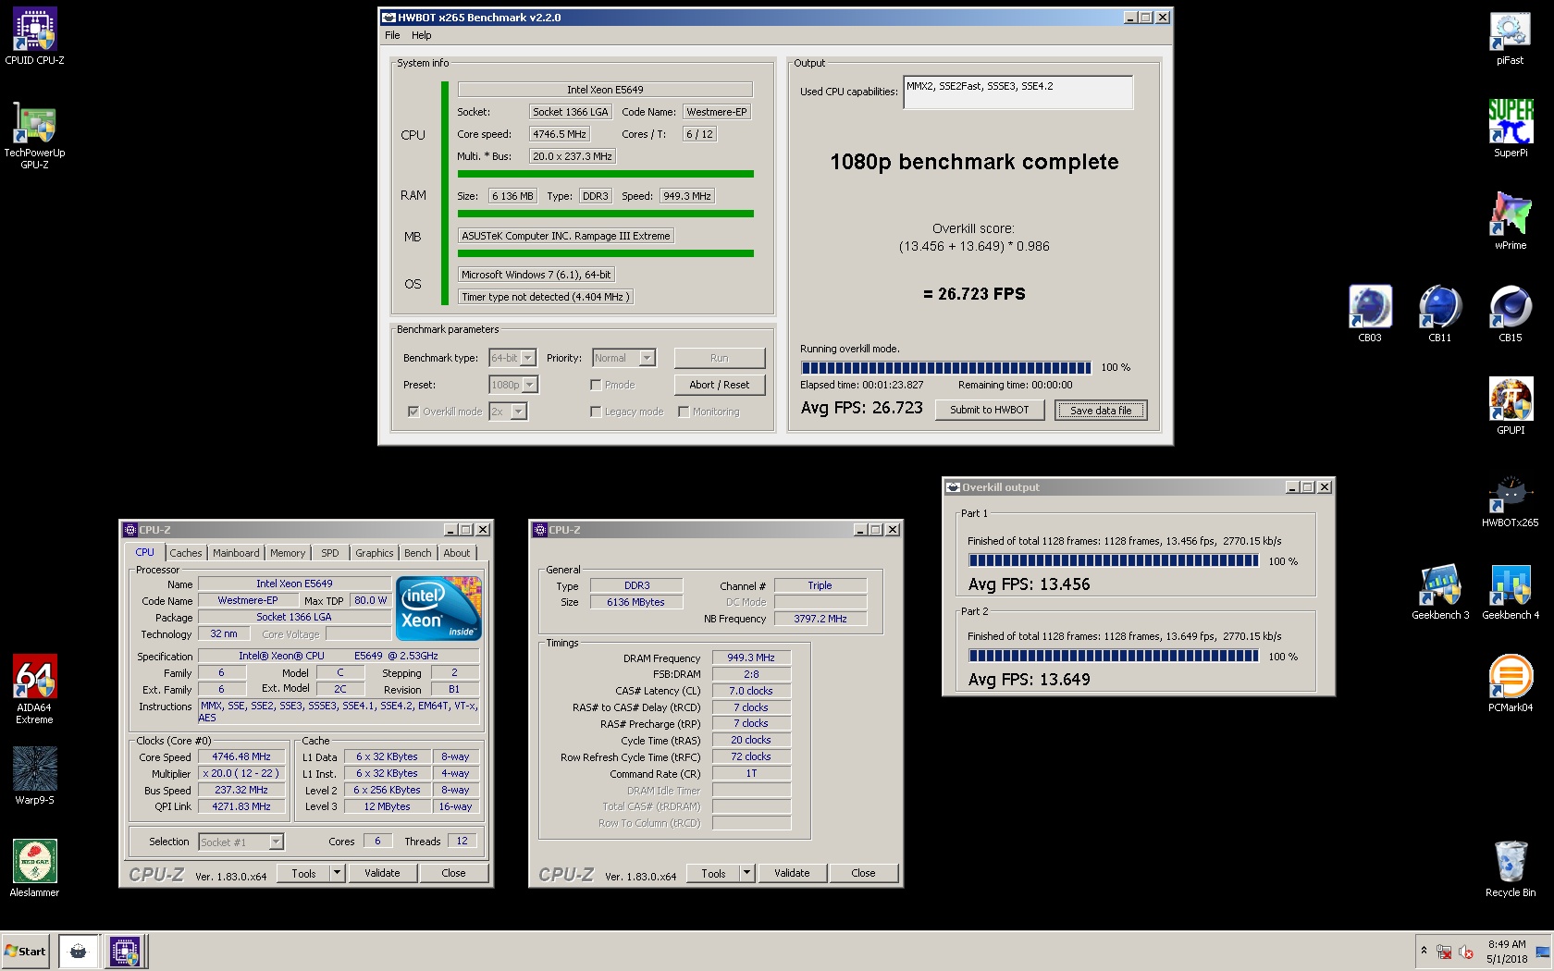The image size is (1554, 971).
Task: Click the CPU-Z taskbar button
Action: (x=125, y=951)
